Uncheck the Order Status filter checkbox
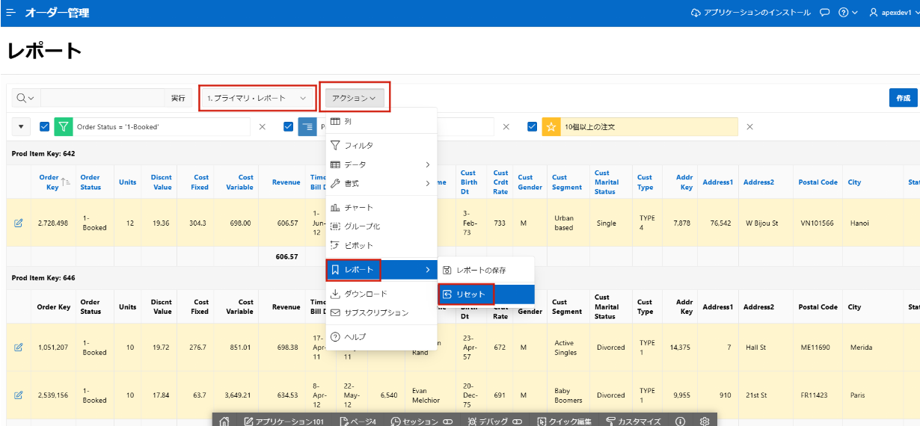Image resolution: width=920 pixels, height=426 pixels. pyautogui.click(x=44, y=126)
